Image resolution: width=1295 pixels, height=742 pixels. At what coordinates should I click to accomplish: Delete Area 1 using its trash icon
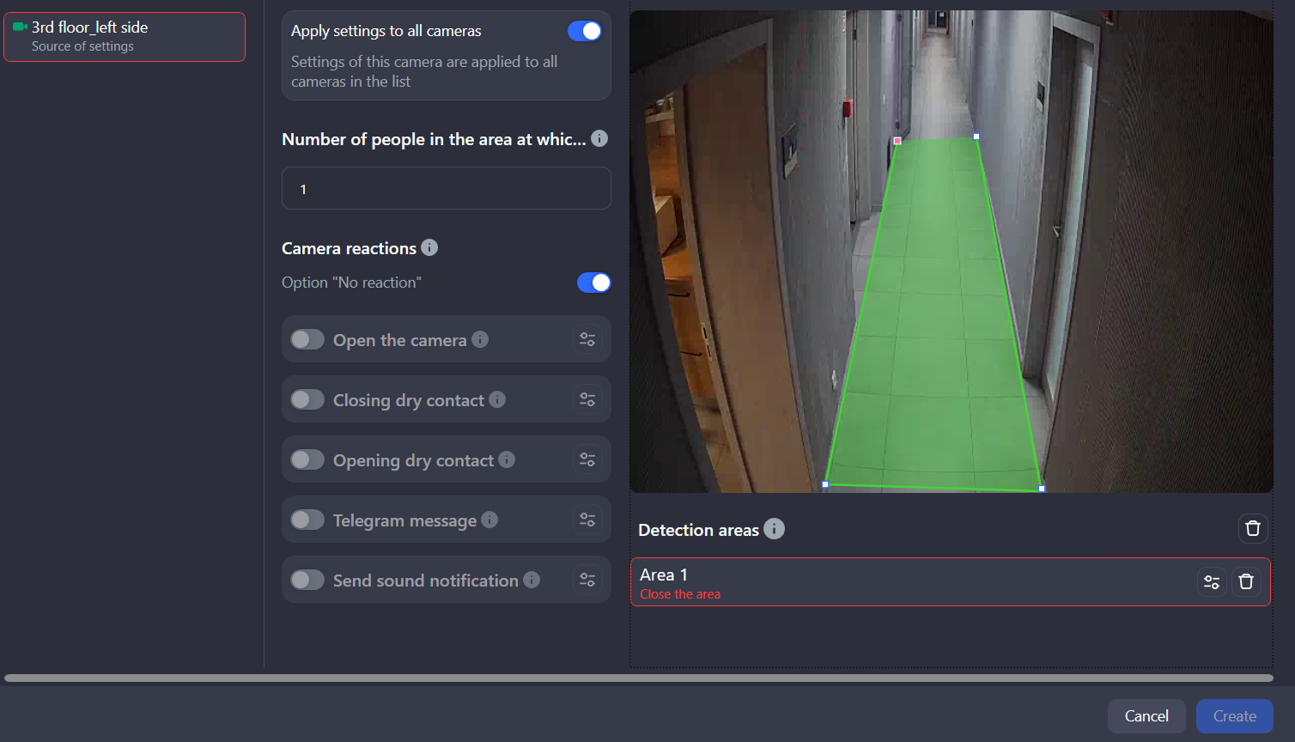(x=1246, y=581)
